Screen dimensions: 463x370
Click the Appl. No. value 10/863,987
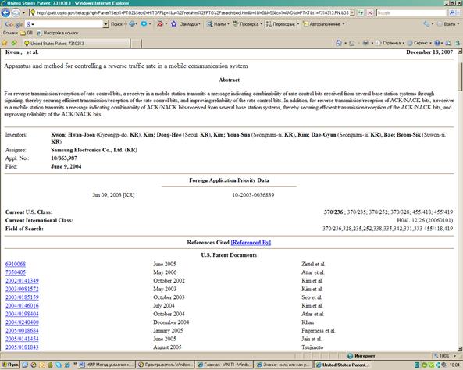[x=64, y=158]
